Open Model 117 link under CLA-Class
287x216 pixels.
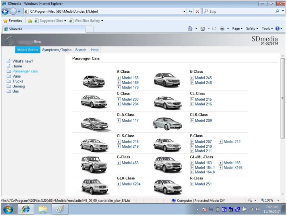coord(130,121)
